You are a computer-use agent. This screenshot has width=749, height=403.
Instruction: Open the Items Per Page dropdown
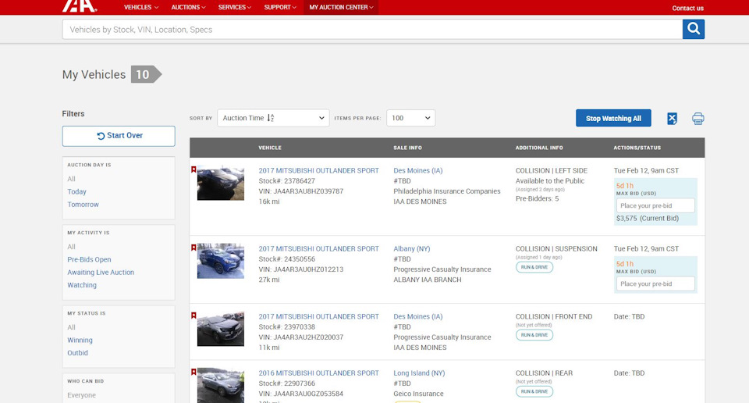(x=411, y=118)
